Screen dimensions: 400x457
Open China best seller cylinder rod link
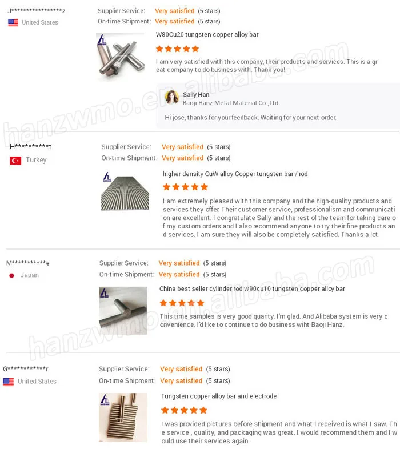click(252, 289)
